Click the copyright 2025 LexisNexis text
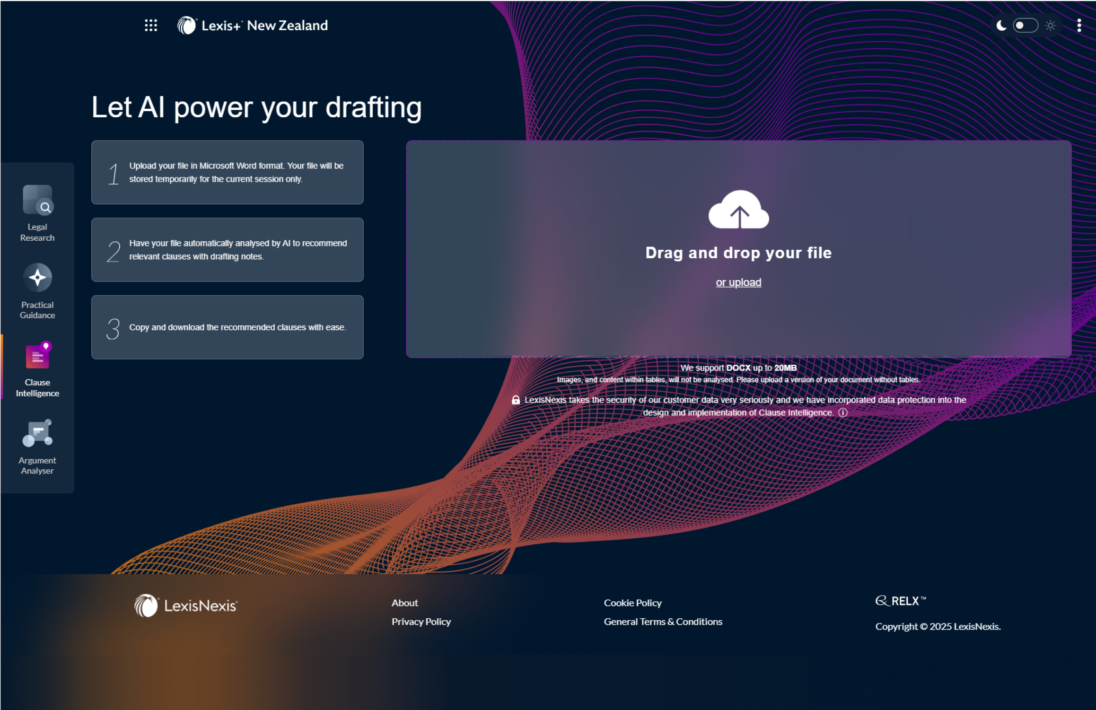1096x710 pixels. click(x=938, y=627)
